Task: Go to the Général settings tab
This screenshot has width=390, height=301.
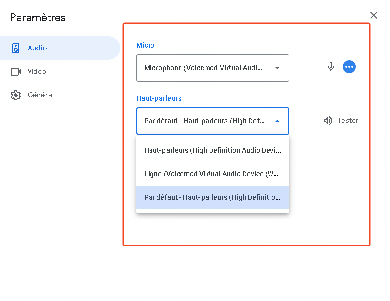Action: tap(40, 95)
